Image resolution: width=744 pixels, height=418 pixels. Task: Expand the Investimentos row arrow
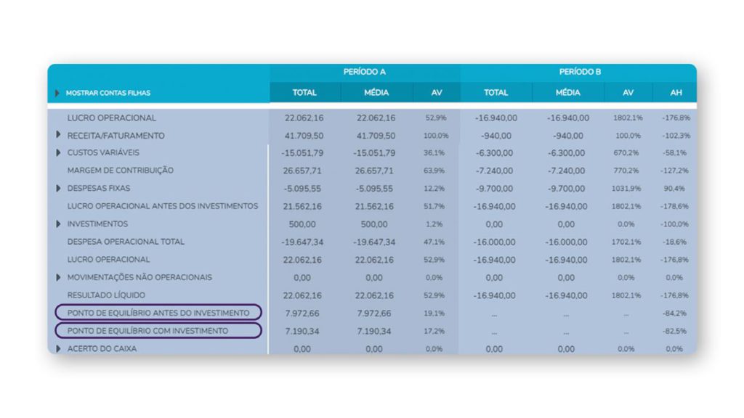click(58, 224)
